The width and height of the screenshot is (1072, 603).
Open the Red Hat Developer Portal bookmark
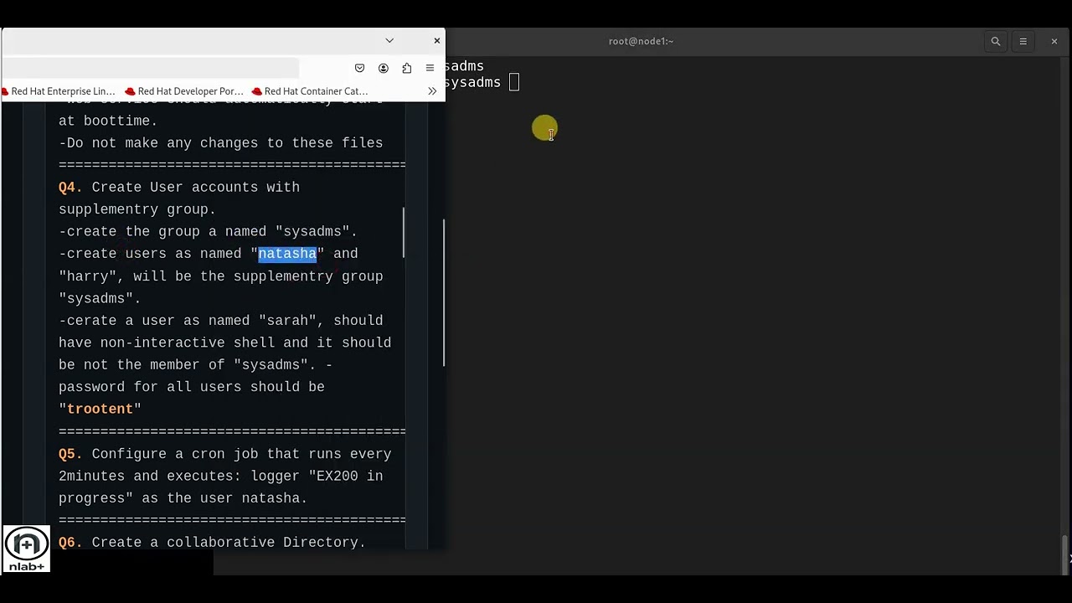pos(184,91)
